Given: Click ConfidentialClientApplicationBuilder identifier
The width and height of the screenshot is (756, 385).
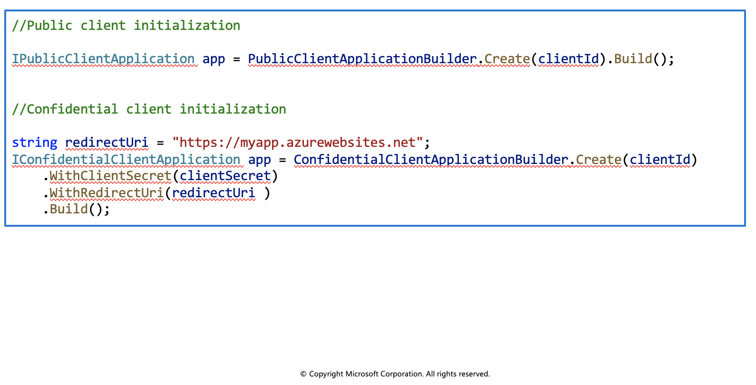Looking at the screenshot, I should pos(431,160).
